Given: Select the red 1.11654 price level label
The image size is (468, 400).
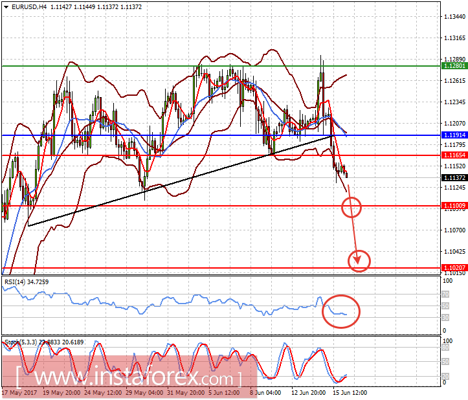Looking at the screenshot, I should tap(454, 155).
